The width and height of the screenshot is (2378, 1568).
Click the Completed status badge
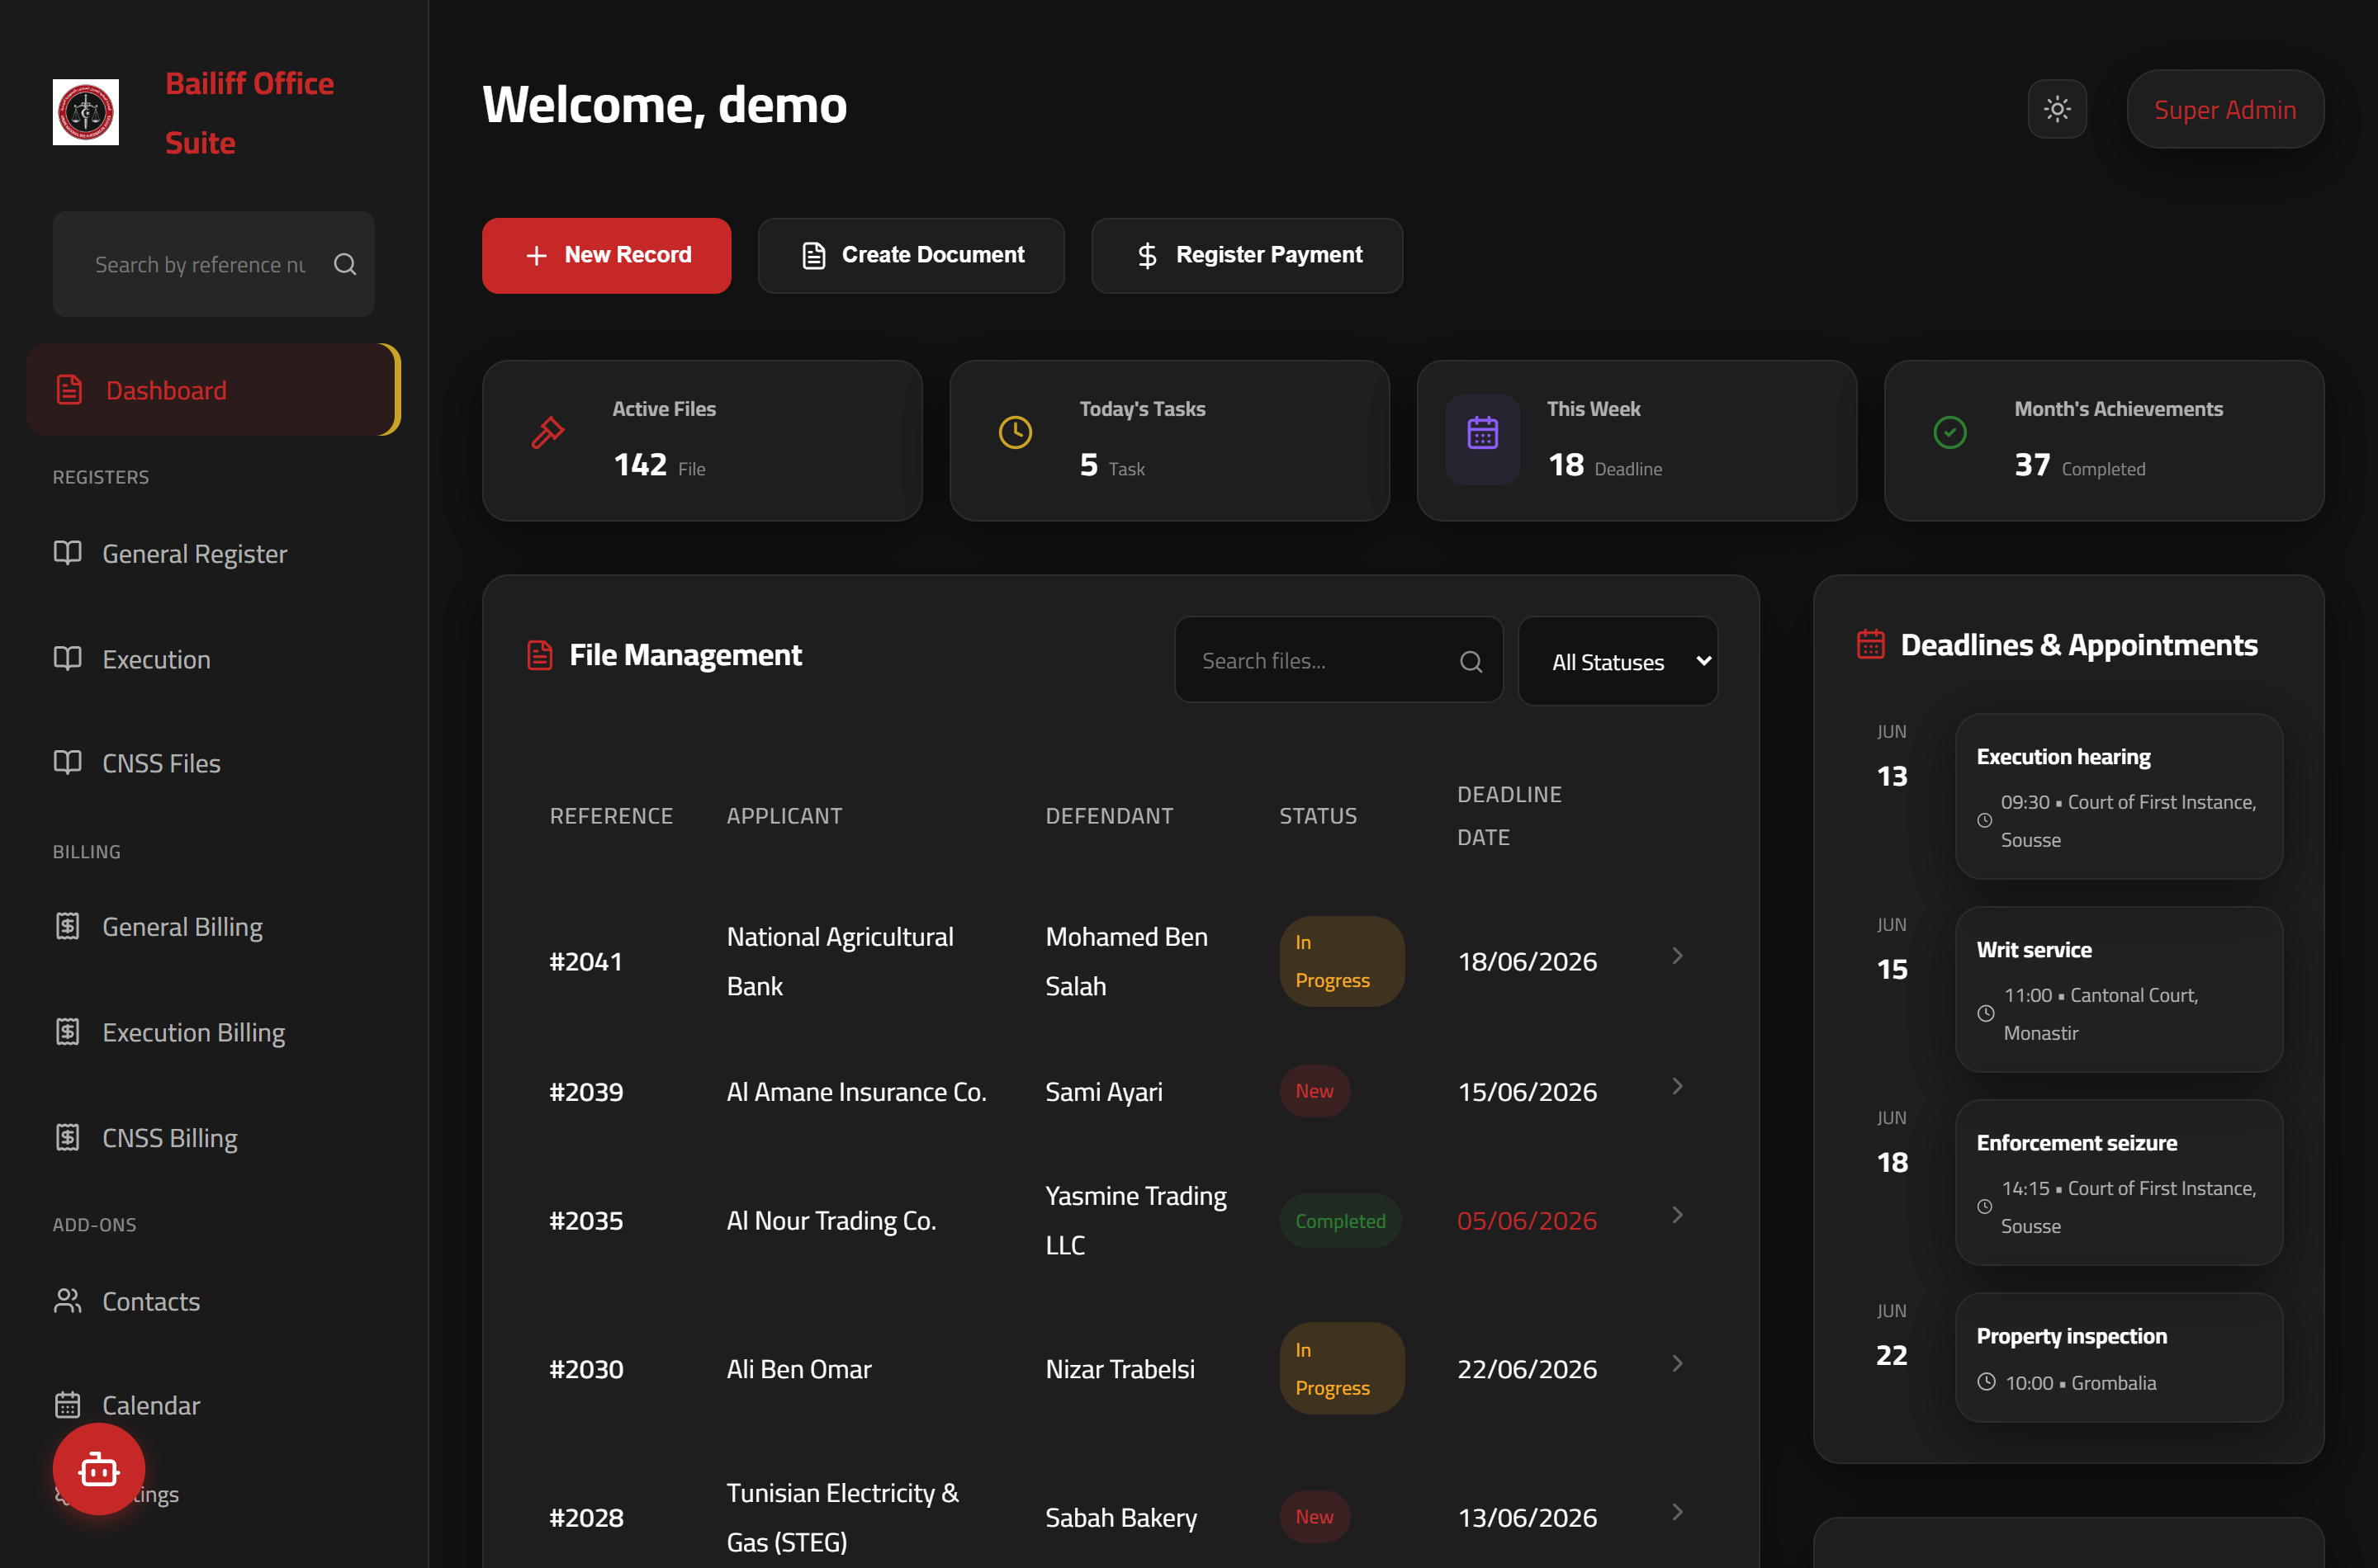(x=1341, y=1221)
